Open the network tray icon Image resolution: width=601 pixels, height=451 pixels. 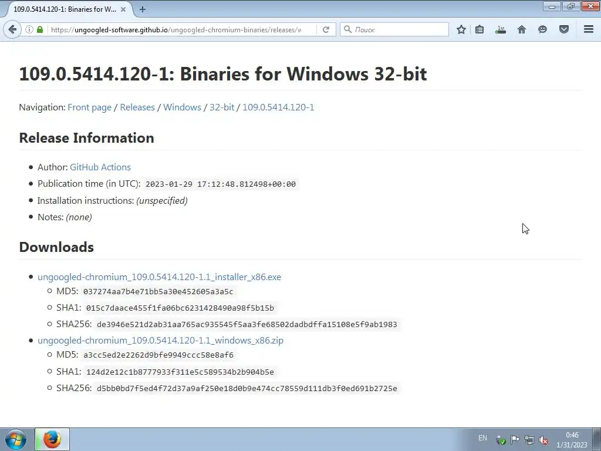click(x=529, y=440)
